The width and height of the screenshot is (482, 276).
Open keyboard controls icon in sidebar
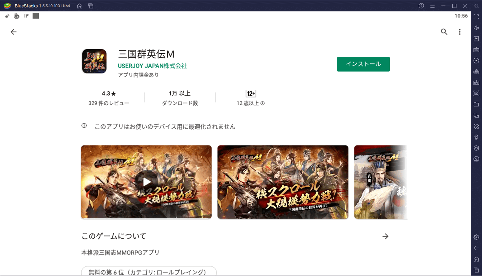pyautogui.click(x=476, y=50)
